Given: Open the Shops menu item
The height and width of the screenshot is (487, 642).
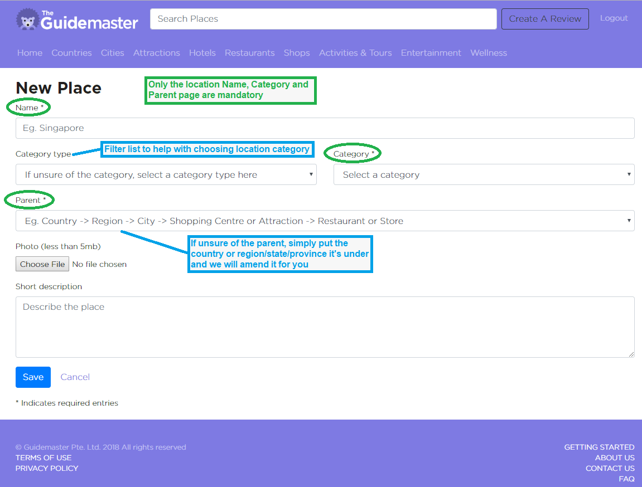Looking at the screenshot, I should coord(297,53).
